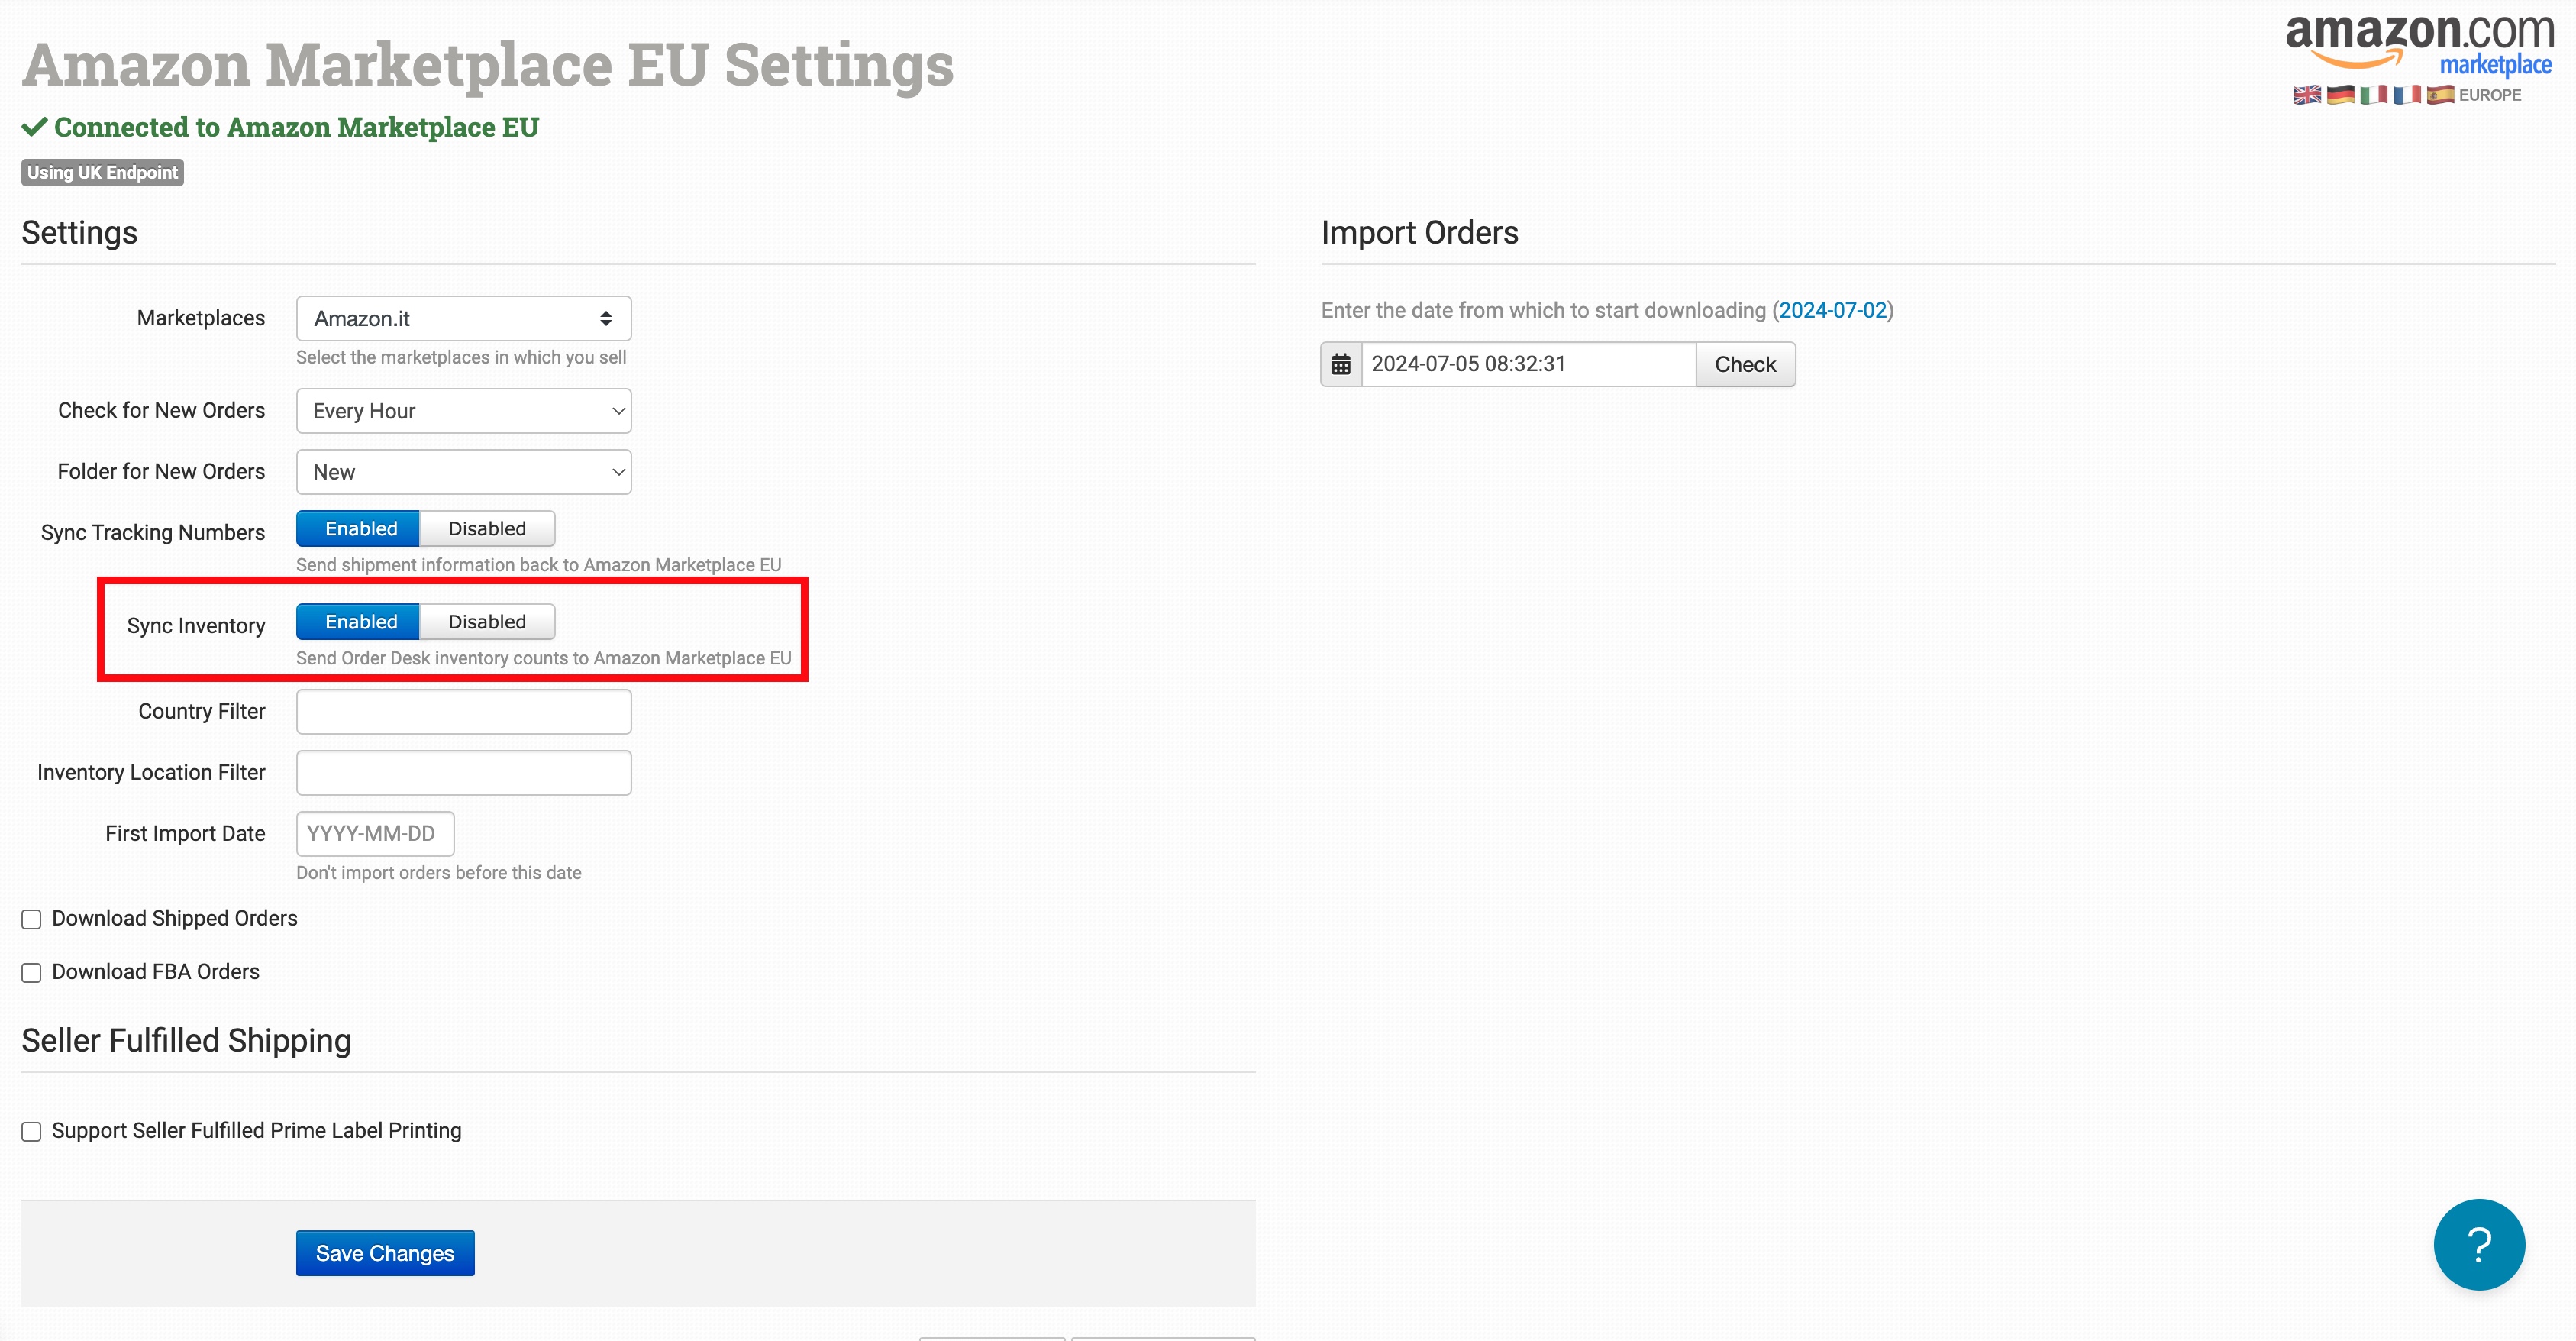This screenshot has height=1341, width=2576.
Task: Focus the First Import Date field
Action: 375,834
